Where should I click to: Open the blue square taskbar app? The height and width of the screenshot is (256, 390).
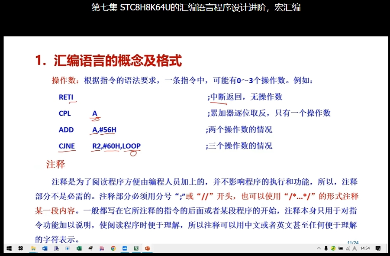click(125, 248)
